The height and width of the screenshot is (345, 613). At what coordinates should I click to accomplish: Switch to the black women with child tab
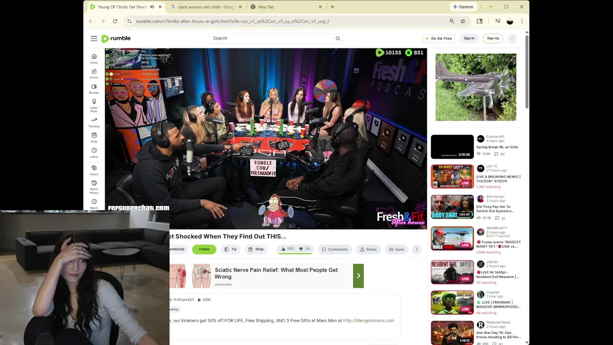pos(206,7)
